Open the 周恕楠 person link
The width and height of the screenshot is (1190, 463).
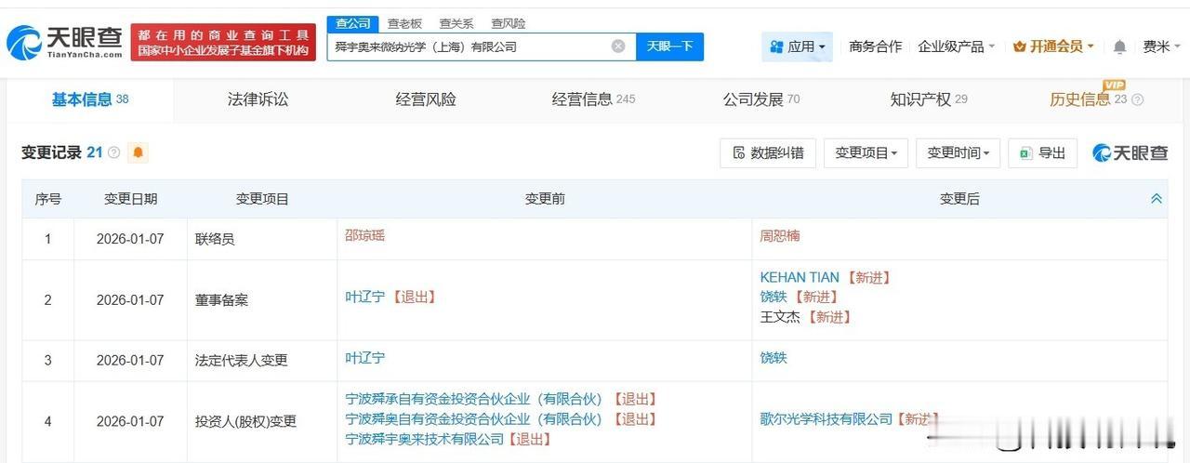780,236
